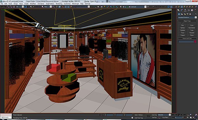Open the Hierarchy command panel tab
Viewport: 198px width, 120px height.
pos(185,10)
